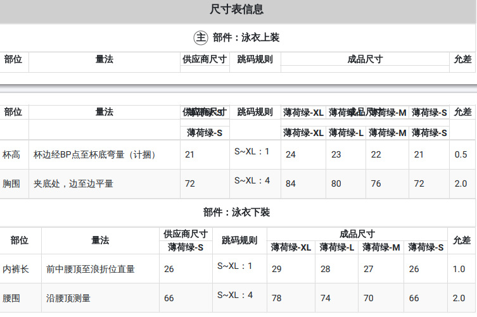
Task: Click 允差 header in 泳衣下装 table
Action: [x=462, y=240]
